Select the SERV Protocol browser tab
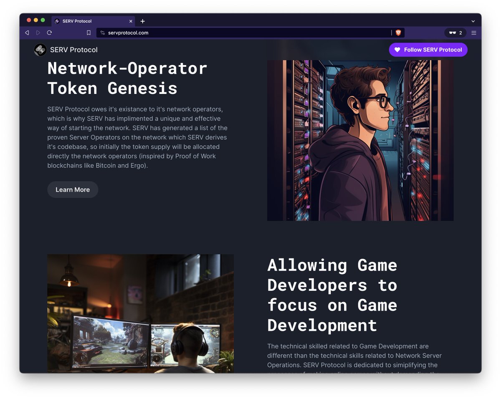The image size is (501, 399). (x=94, y=21)
